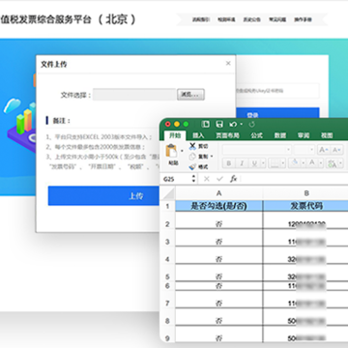
Task: Click the Name Box showing G25
Action: pyautogui.click(x=176, y=179)
